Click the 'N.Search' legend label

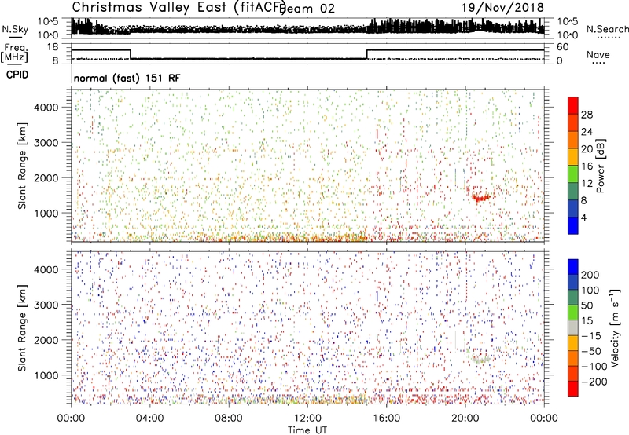tap(607, 29)
